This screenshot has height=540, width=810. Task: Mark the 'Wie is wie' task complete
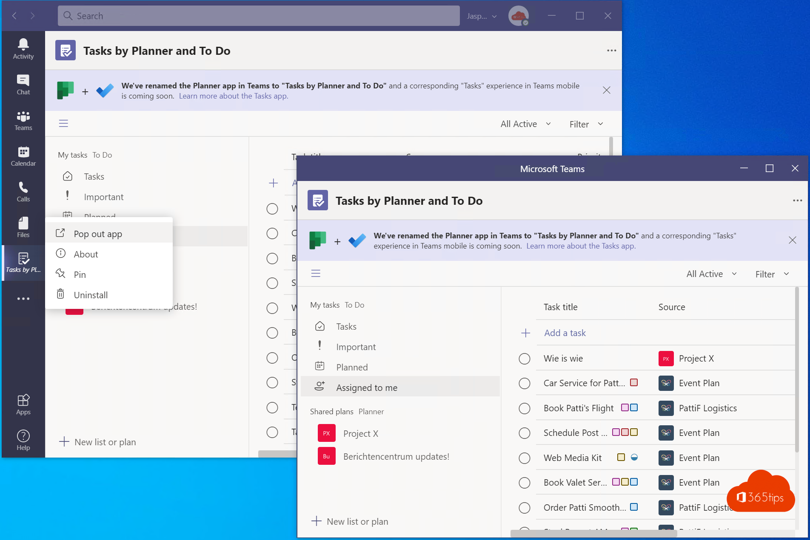[x=524, y=359]
